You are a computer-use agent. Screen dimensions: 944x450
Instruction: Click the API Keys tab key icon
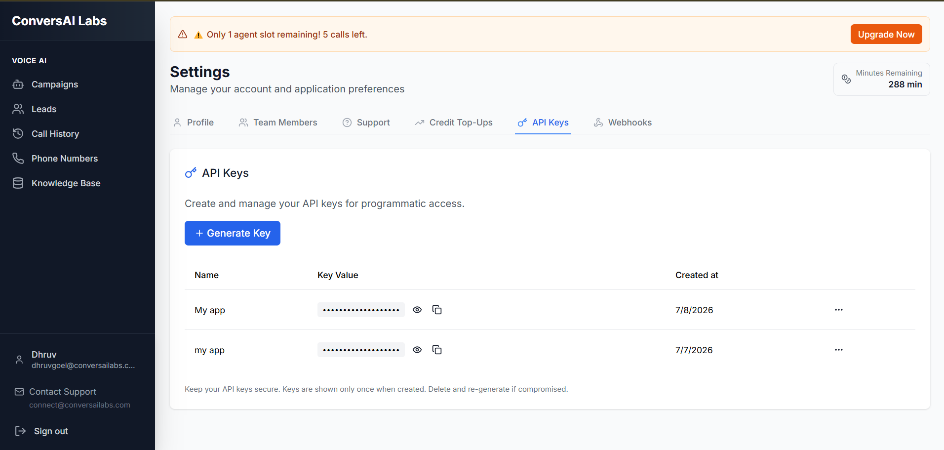522,123
